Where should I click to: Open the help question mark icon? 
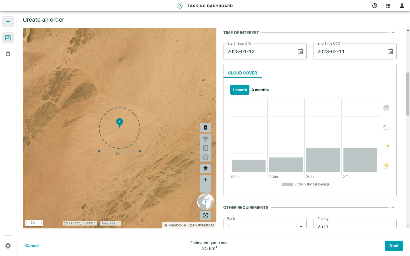click(x=375, y=6)
